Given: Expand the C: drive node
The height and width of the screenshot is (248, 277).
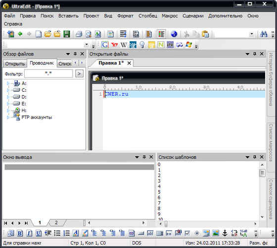Looking at the screenshot, I should pos(8,90).
